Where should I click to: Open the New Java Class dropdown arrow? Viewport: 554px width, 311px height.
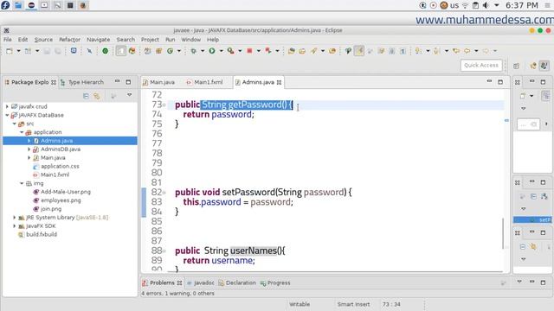click(179, 51)
